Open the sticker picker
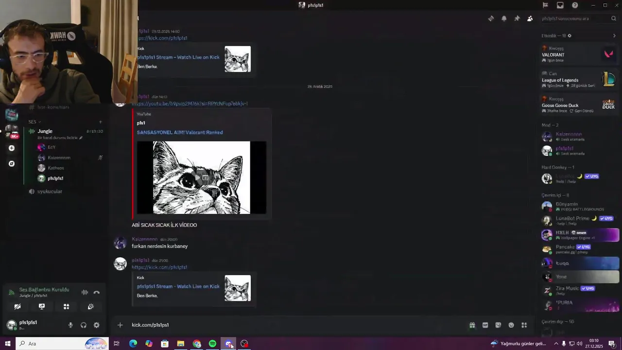 (x=498, y=325)
